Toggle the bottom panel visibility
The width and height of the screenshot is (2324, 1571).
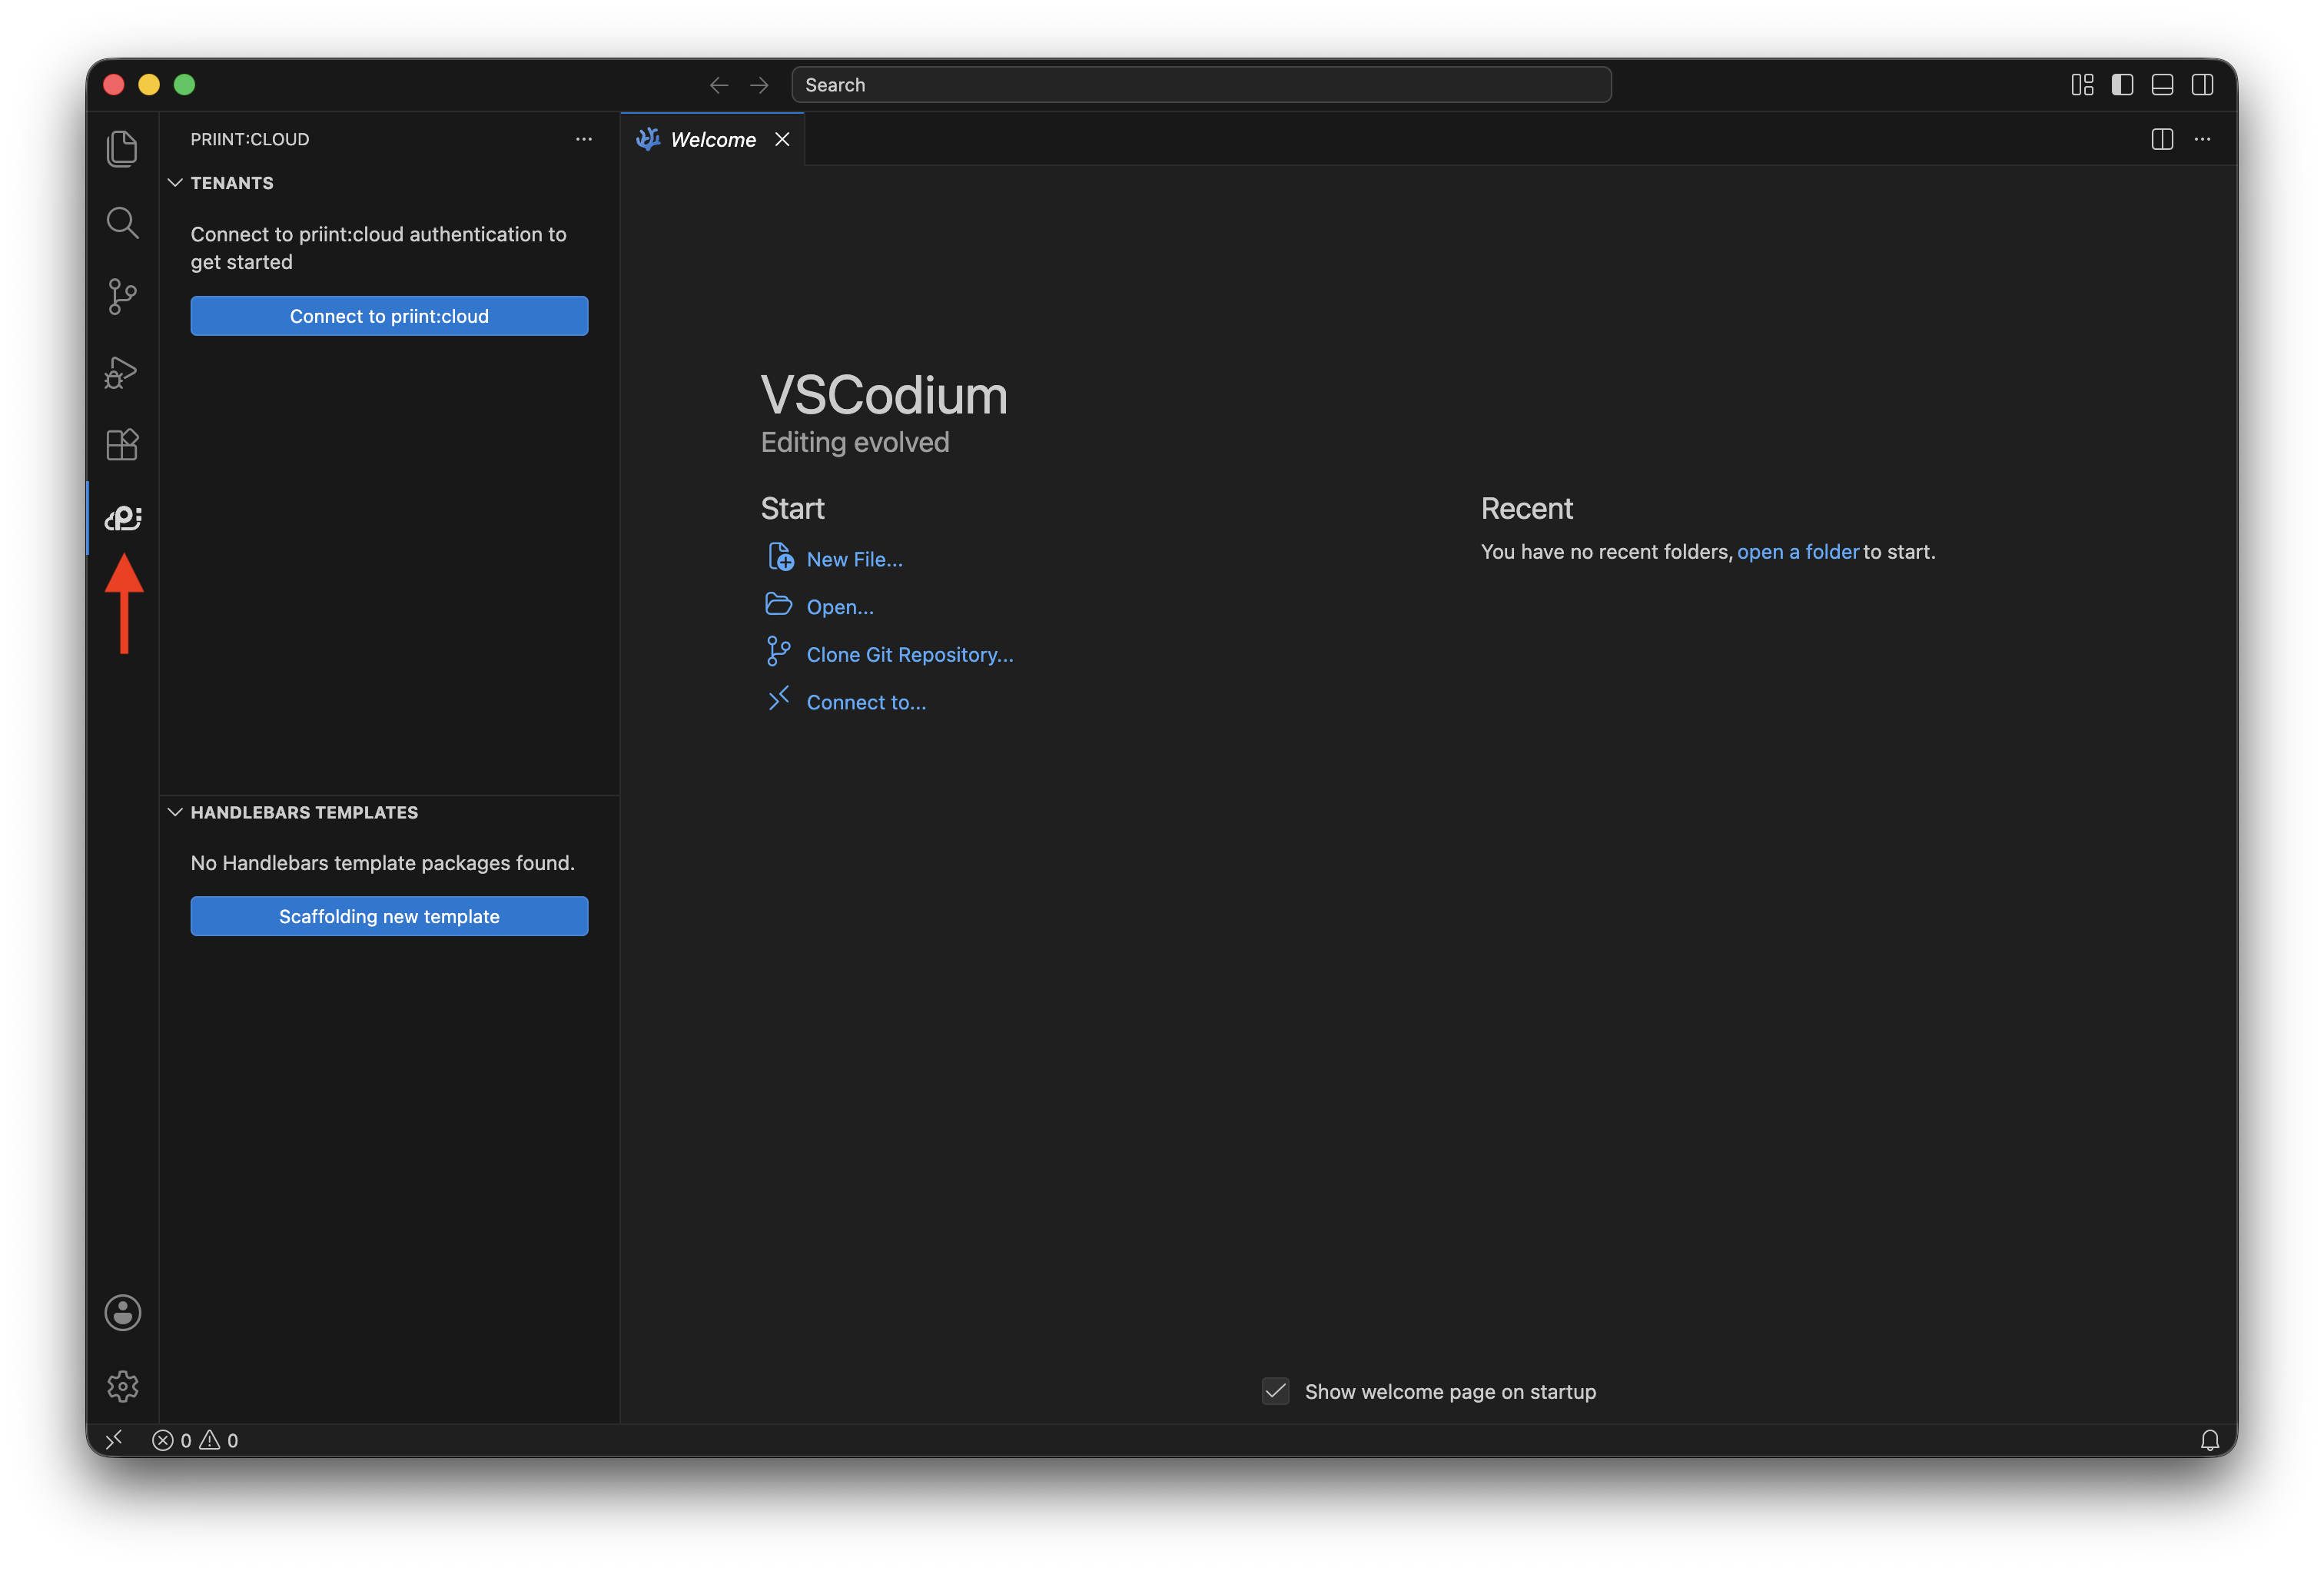(x=2162, y=85)
